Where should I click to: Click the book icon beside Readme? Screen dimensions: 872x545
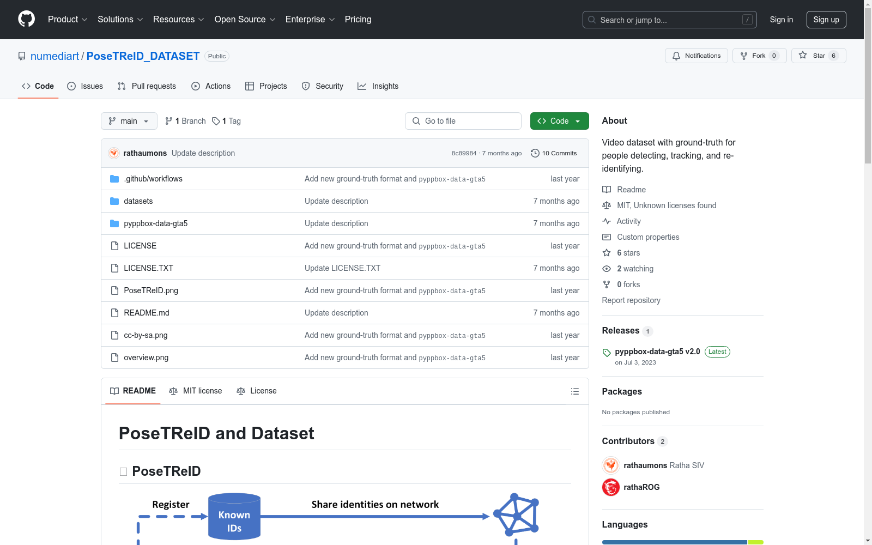607,190
